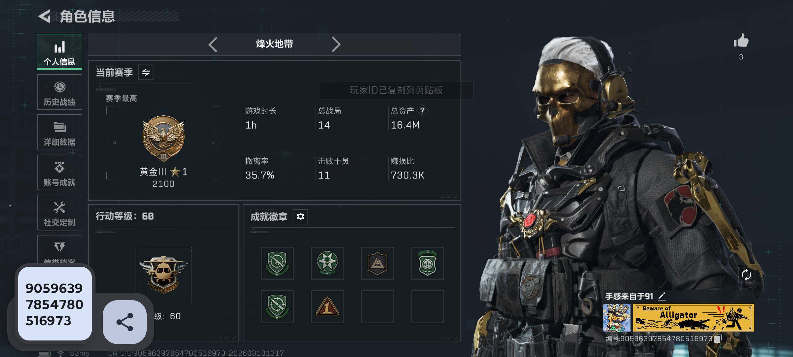
Task: Select 个人信息 tab
Action: coord(59,52)
